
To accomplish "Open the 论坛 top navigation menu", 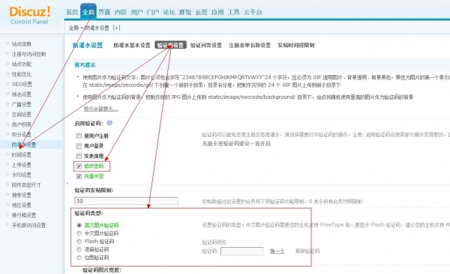I will coord(169,12).
